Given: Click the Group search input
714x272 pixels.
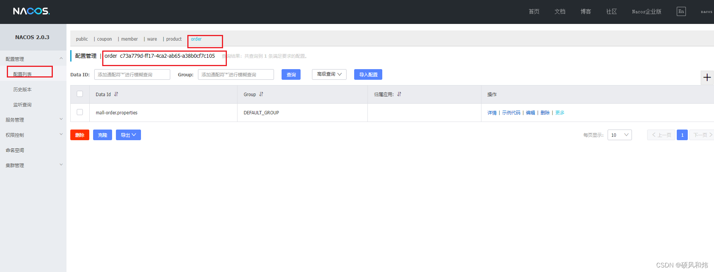Looking at the screenshot, I should (x=236, y=74).
